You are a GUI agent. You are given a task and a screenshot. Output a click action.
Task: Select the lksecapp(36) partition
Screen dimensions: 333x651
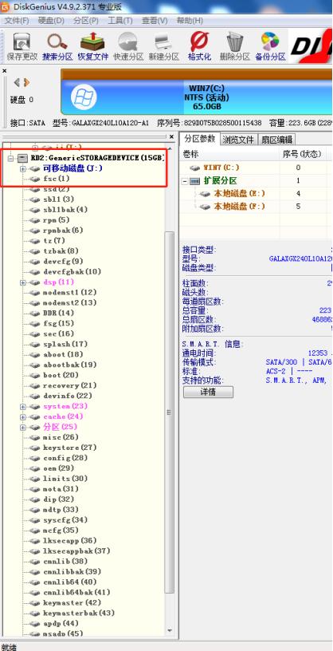click(69, 541)
